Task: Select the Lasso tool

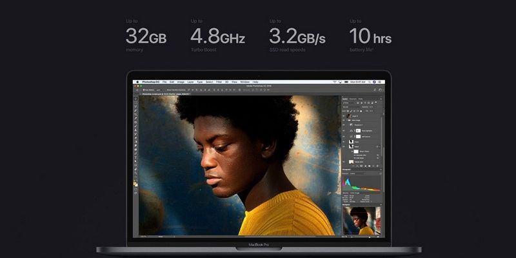Action: pyautogui.click(x=135, y=106)
